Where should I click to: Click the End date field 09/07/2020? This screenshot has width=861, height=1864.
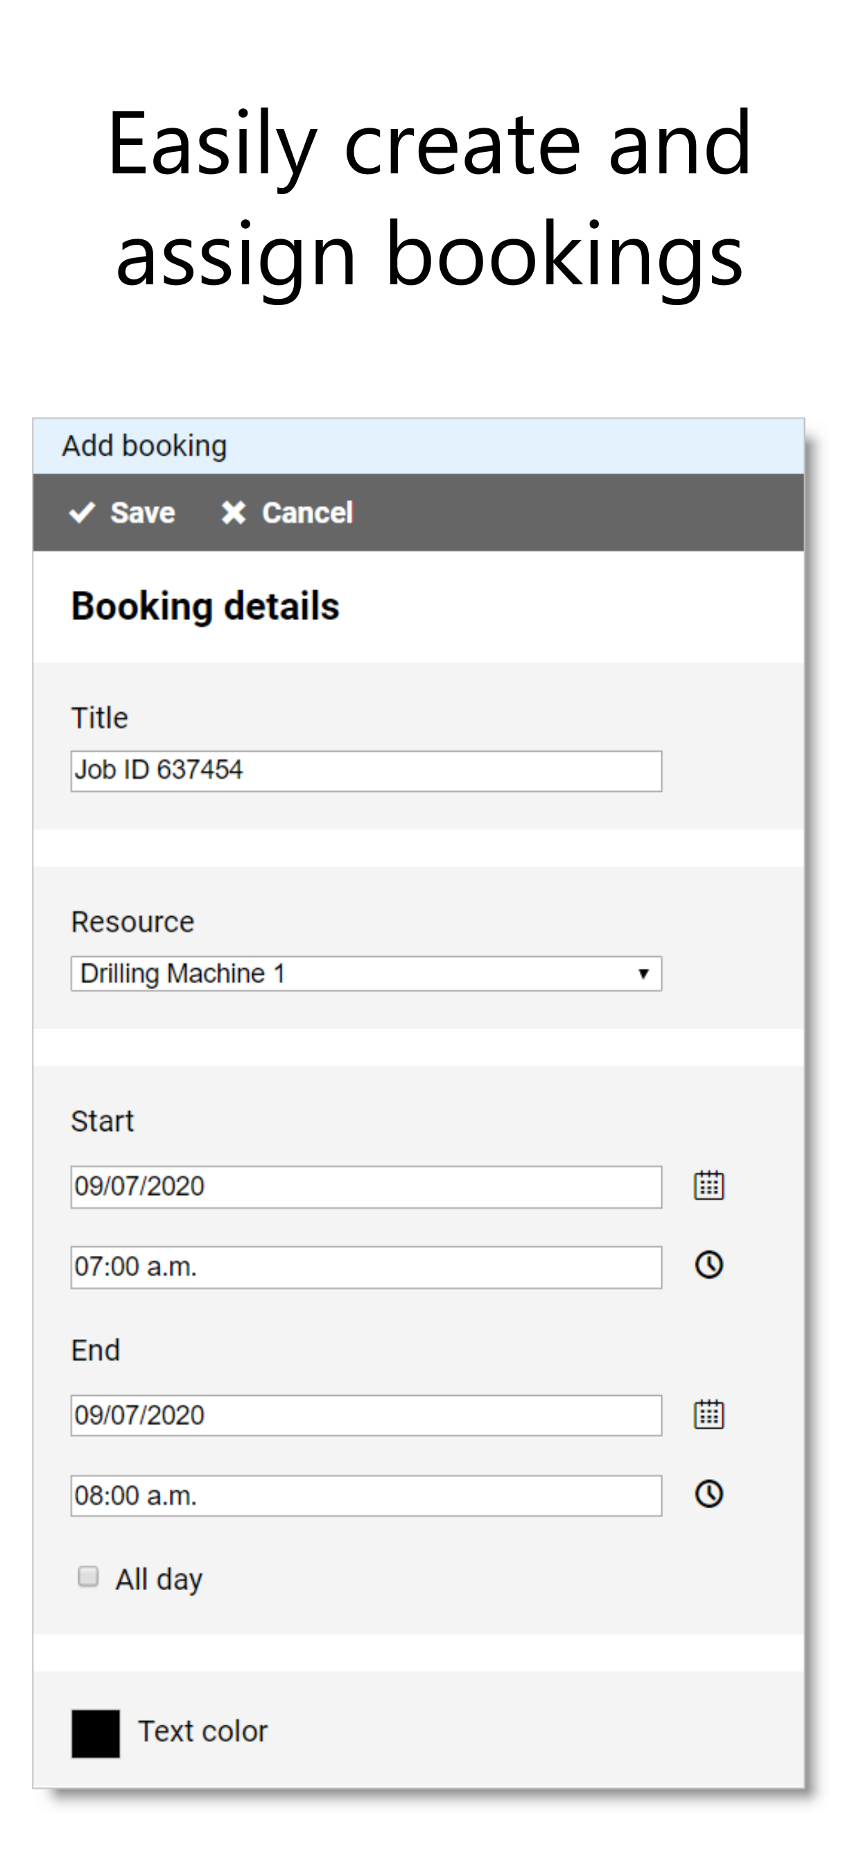pyautogui.click(x=366, y=1415)
